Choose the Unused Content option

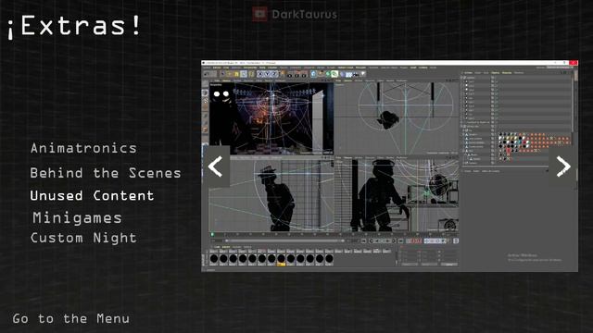(92, 195)
